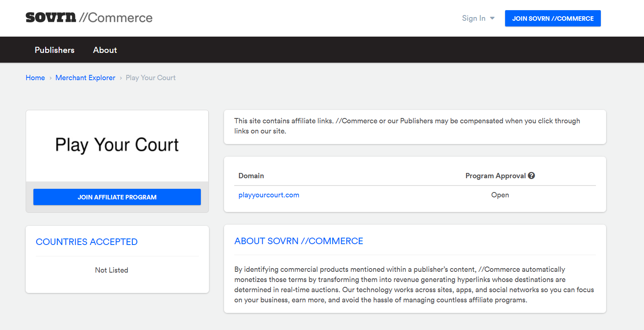
Task: Open the Publishers navigation item
Action: [55, 50]
